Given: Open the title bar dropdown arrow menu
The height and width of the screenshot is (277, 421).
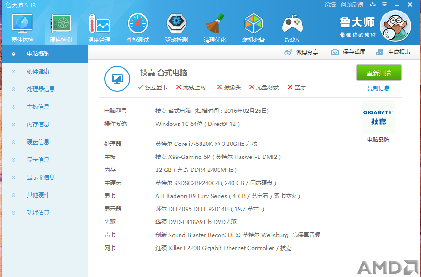Looking at the screenshot, I should [385, 4].
